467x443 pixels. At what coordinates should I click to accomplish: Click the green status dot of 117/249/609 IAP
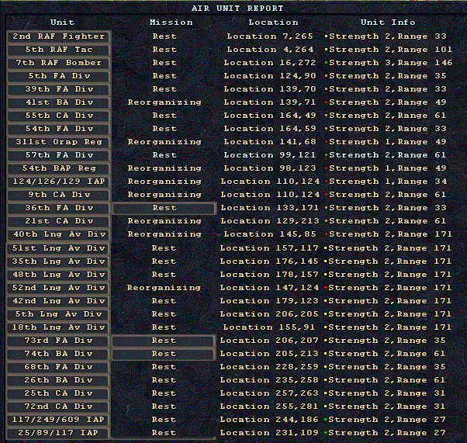[x=326, y=420]
